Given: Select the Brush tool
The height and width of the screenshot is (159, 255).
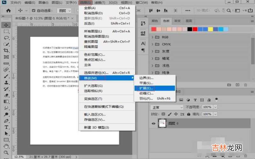Looking at the screenshot, I should pos(6,76).
